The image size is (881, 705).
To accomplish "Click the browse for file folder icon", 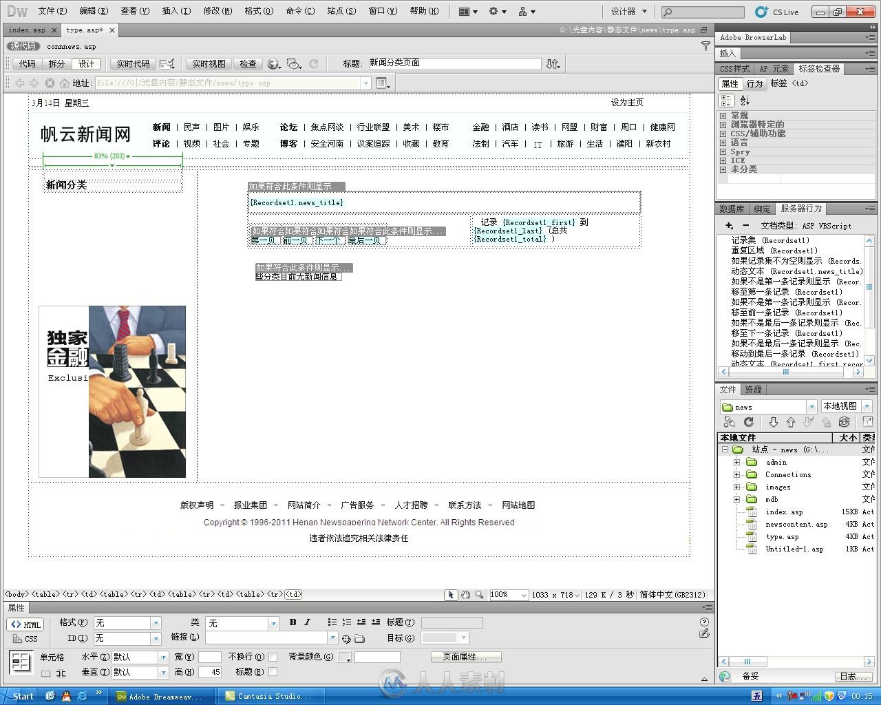I will click(x=359, y=638).
